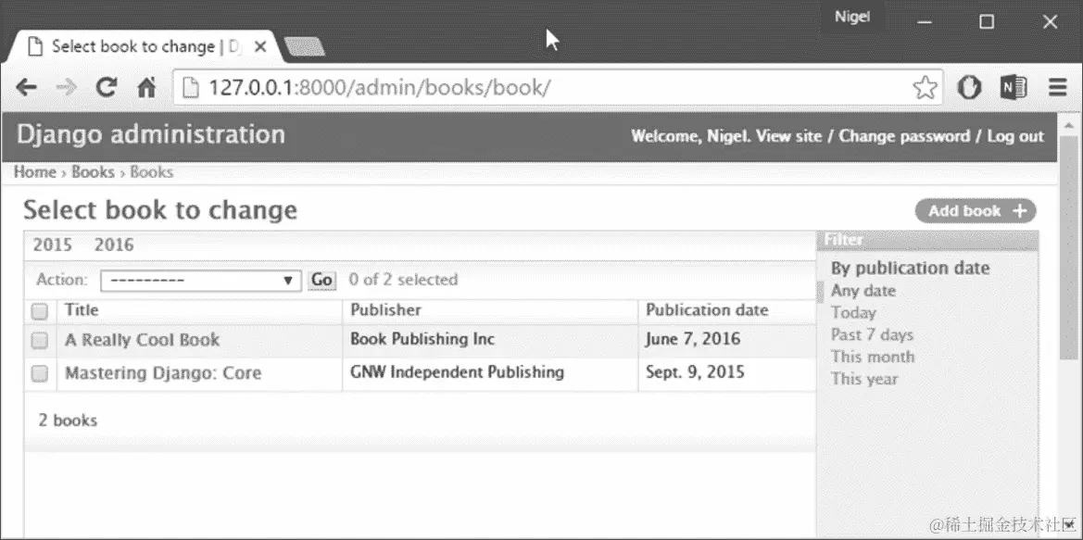Click the scrollbar up arrow
The image size is (1083, 540).
click(1068, 125)
